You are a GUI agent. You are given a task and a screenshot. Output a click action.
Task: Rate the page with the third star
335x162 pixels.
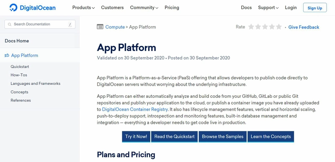click(x=265, y=27)
